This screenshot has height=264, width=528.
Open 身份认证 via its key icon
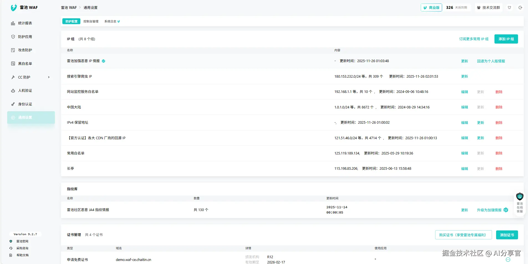[13, 104]
